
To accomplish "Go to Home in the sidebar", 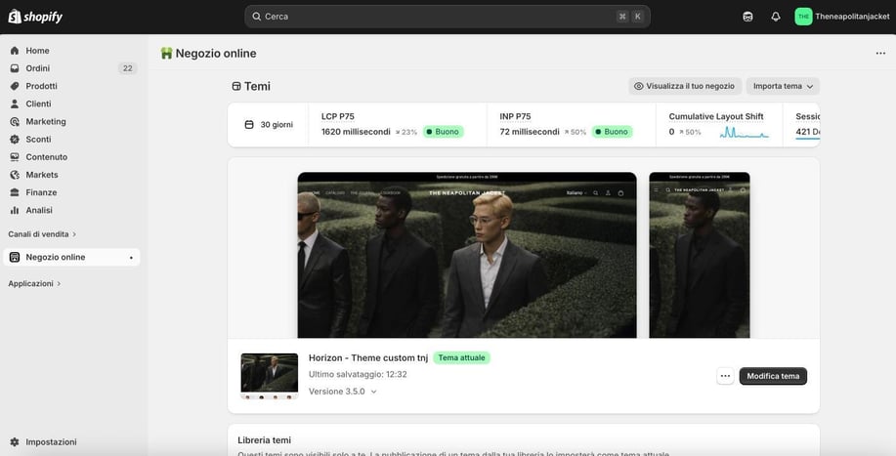I will pos(37,51).
